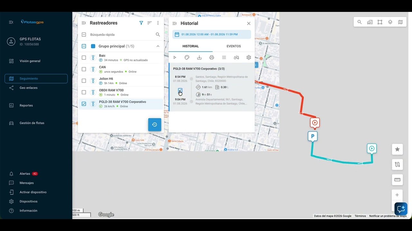This screenshot has height=231, width=412.
Task: Print the trip history
Action: pyautogui.click(x=211, y=57)
